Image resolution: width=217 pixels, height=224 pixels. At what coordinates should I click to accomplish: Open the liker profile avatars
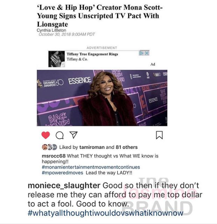click(49, 147)
